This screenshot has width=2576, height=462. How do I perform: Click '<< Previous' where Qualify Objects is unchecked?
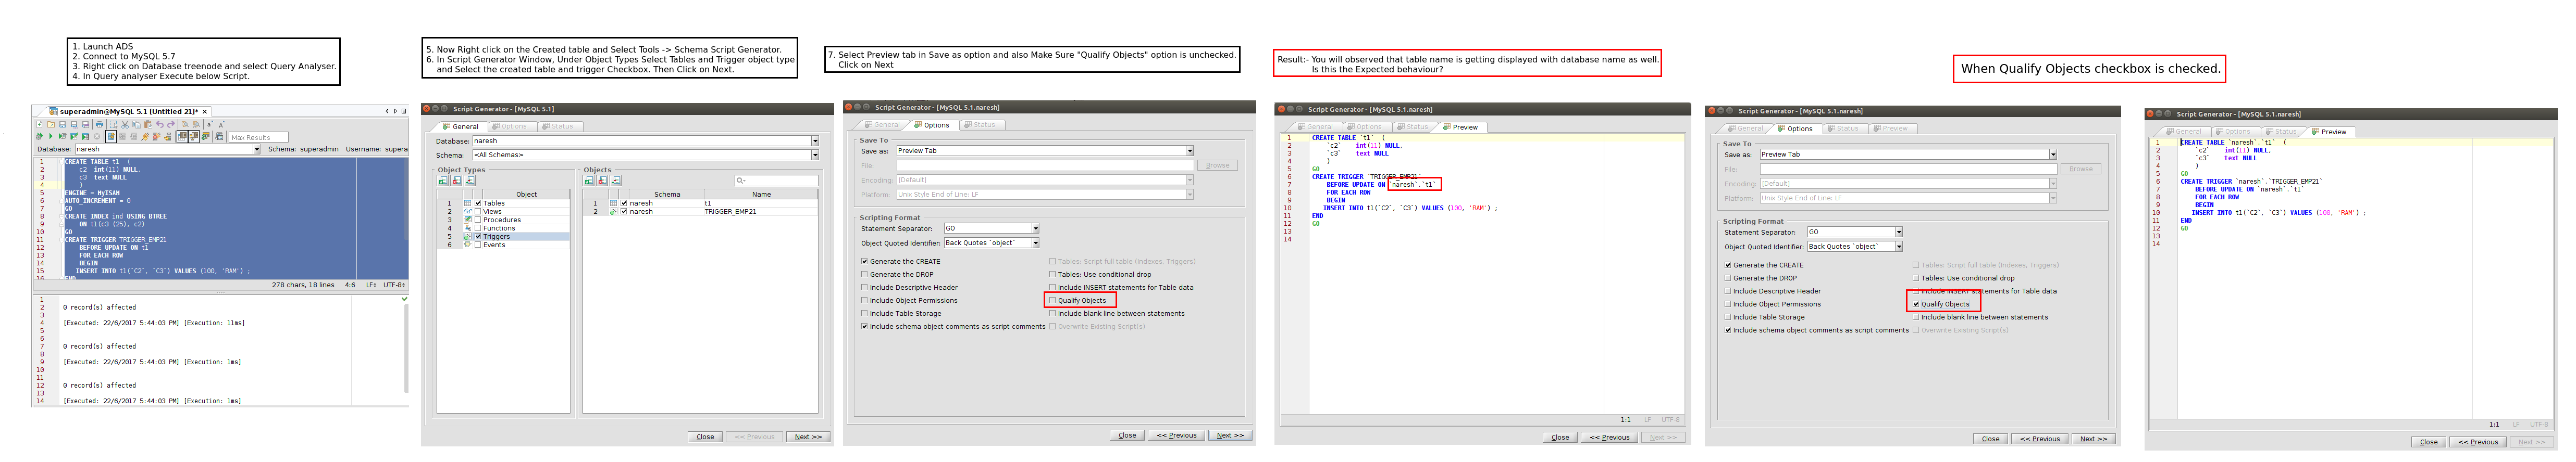pyautogui.click(x=1176, y=435)
